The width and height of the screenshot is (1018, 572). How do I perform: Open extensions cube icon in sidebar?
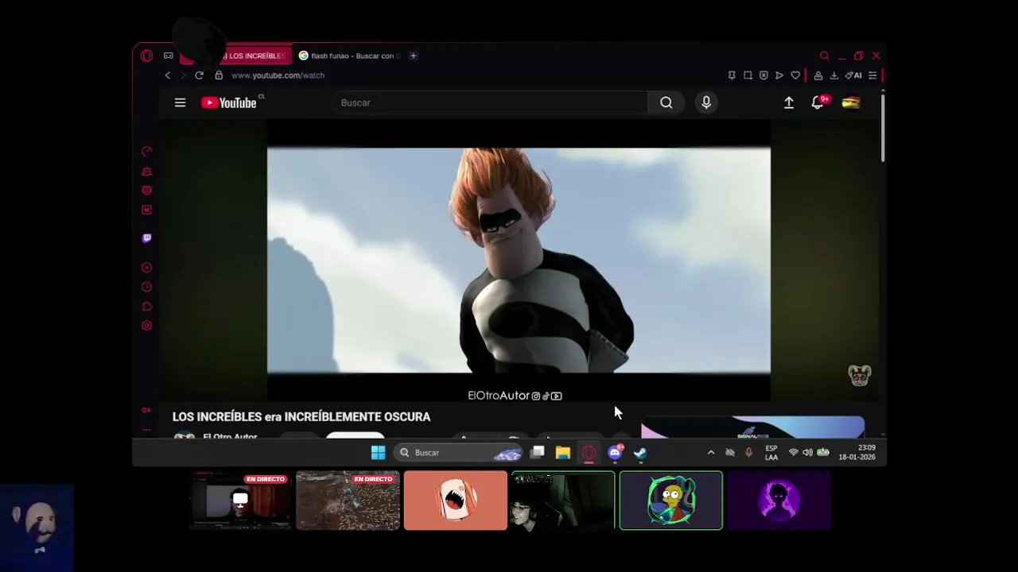(x=146, y=307)
